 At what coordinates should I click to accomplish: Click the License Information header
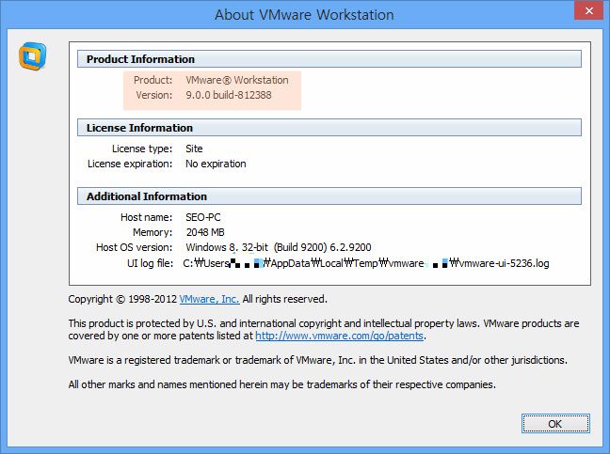pos(329,128)
